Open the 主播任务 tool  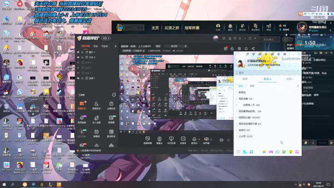(111, 106)
